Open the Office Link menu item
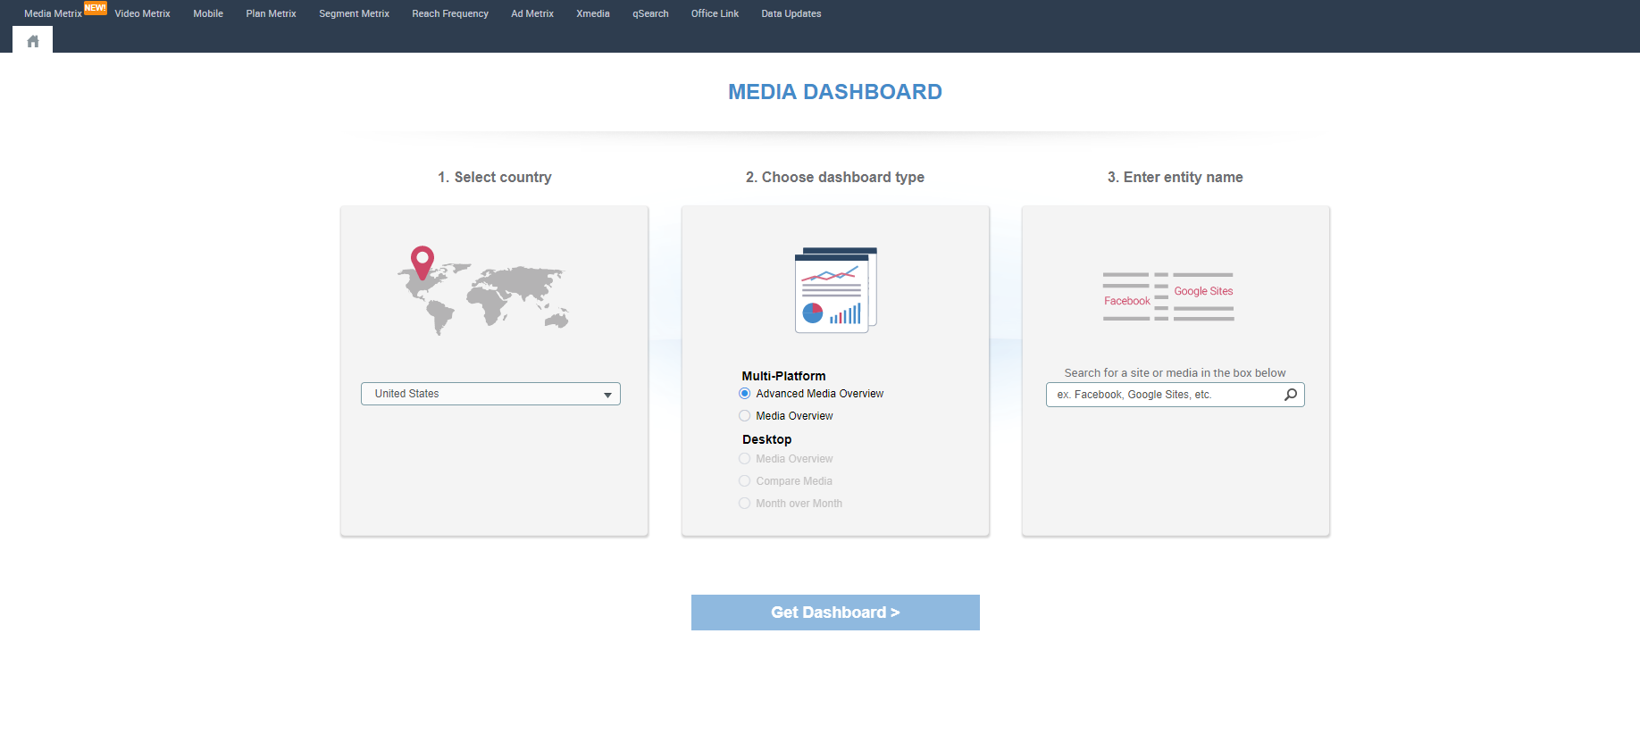The width and height of the screenshot is (1640, 742). click(715, 13)
